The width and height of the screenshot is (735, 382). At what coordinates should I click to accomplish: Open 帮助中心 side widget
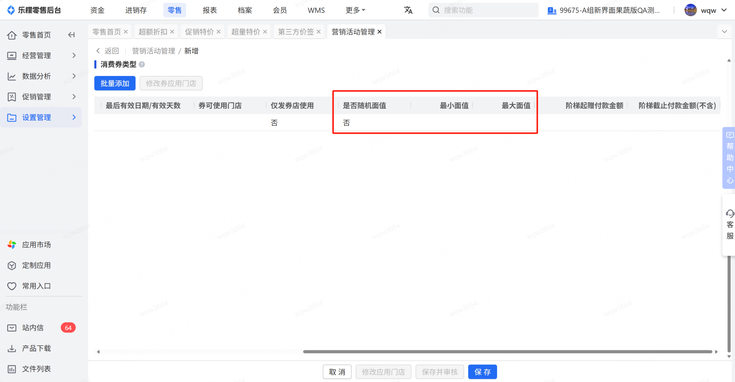pos(729,158)
